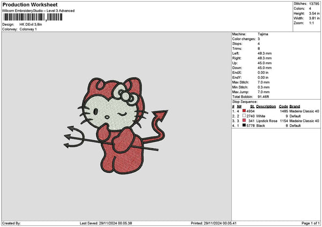Screen dimensions: 322x227
Task: Click the stitches count "13795"
Action: pos(314,4)
